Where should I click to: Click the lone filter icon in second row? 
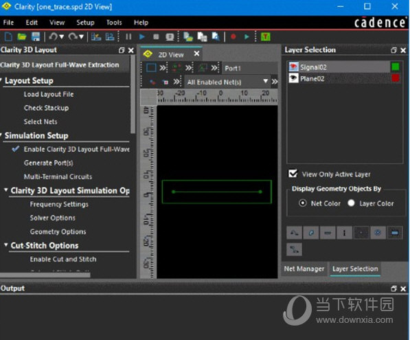pos(295,249)
